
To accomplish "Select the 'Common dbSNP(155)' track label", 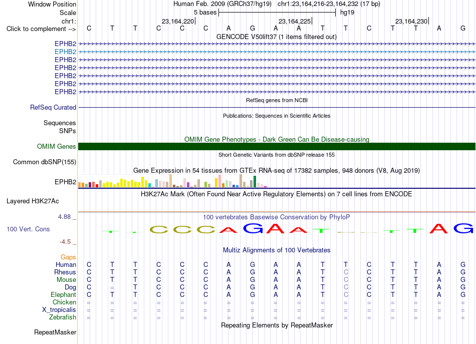I will pos(45,162).
